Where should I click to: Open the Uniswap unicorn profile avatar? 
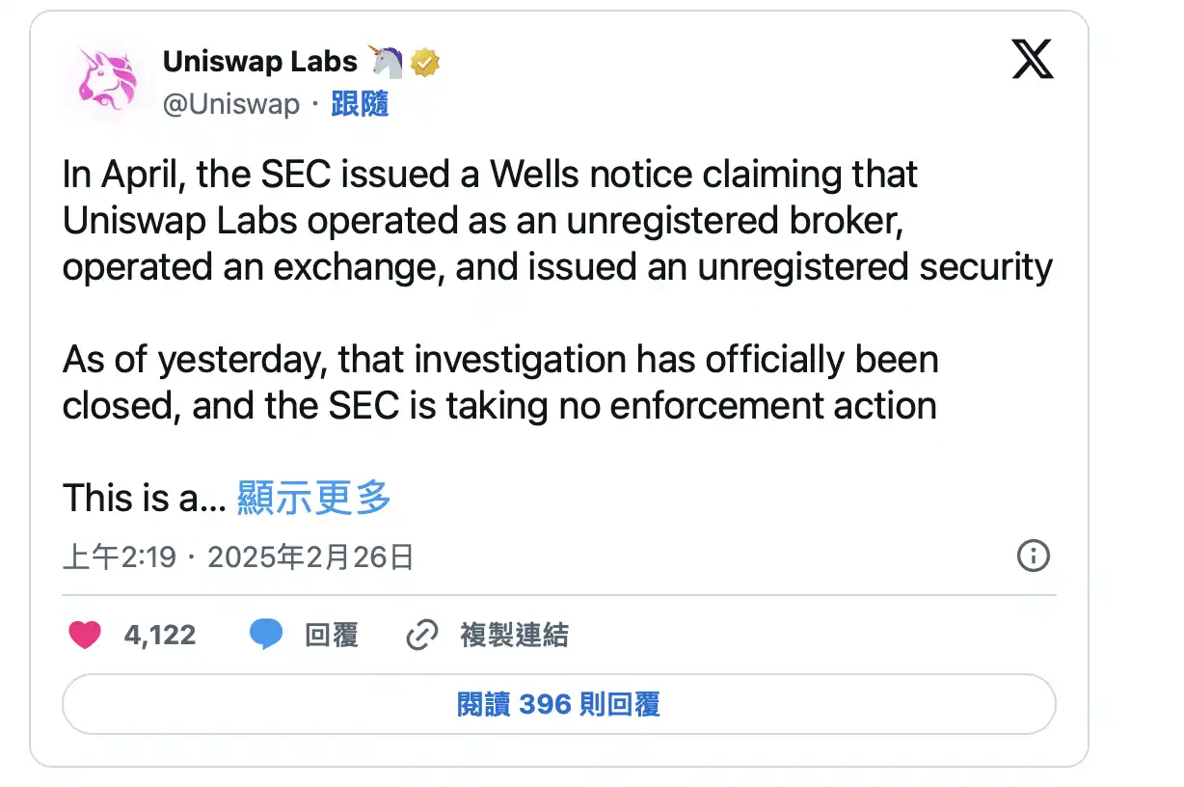[x=104, y=83]
